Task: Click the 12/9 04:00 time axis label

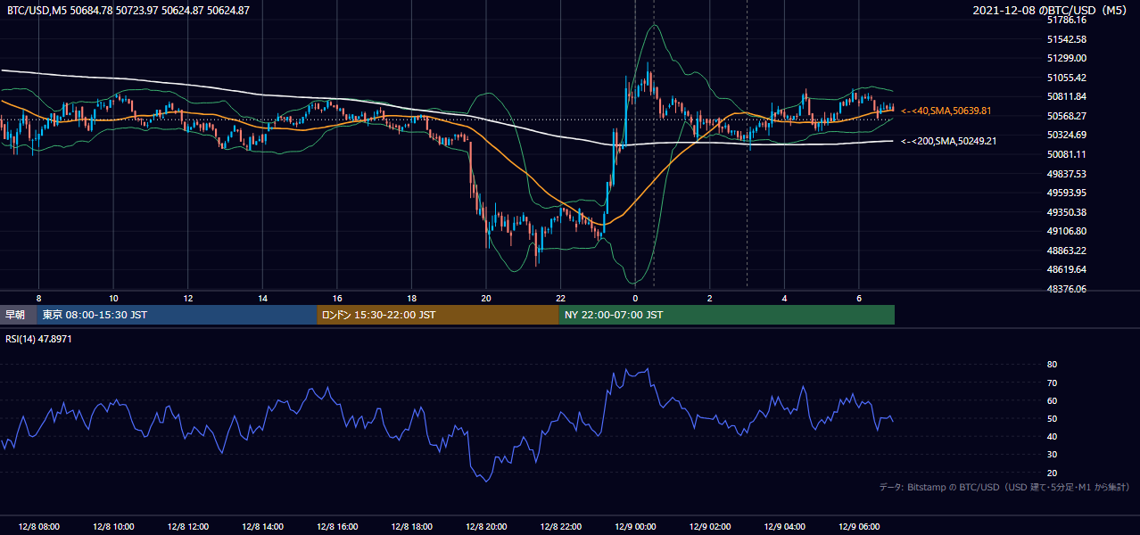Action: point(784,526)
